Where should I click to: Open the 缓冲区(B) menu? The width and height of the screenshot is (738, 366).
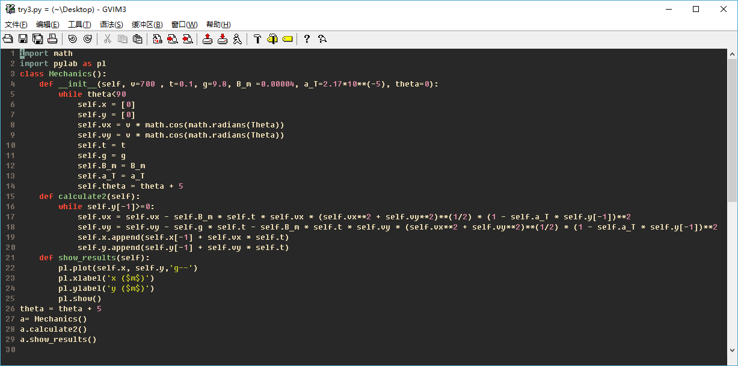147,25
